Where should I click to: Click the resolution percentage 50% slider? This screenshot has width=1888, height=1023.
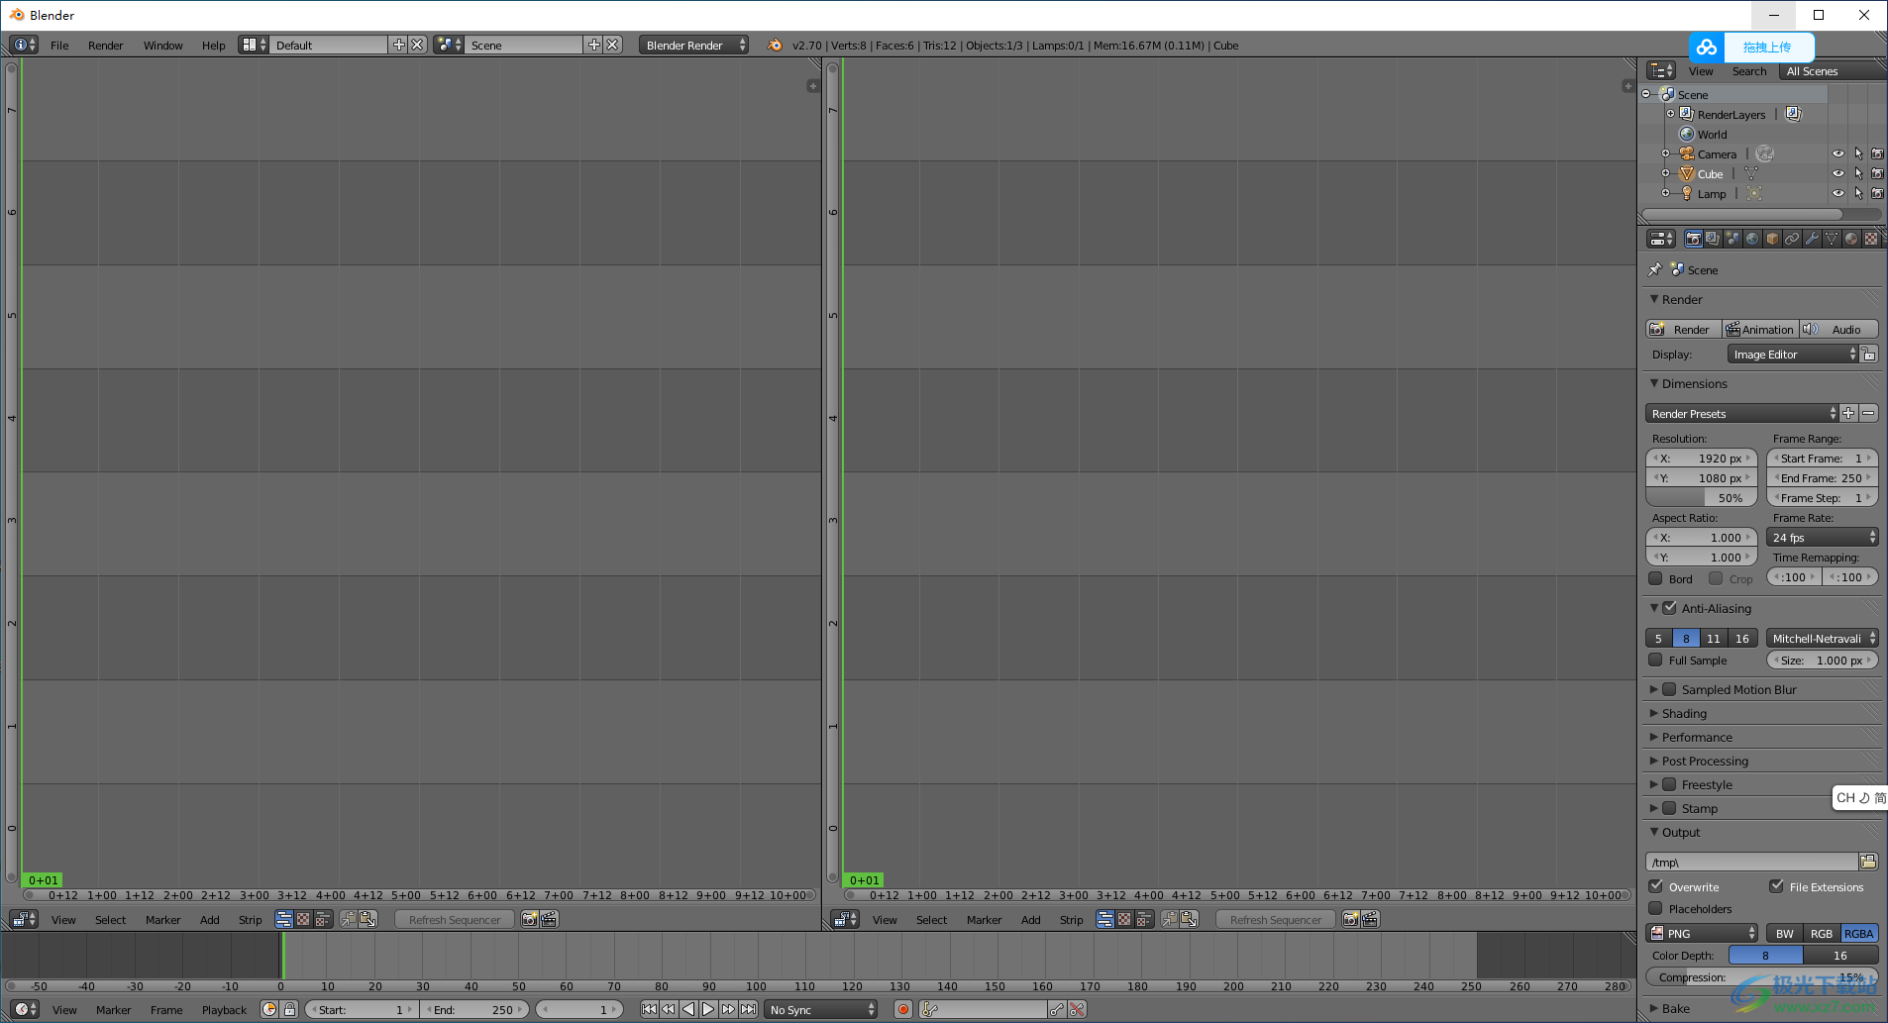click(1702, 498)
